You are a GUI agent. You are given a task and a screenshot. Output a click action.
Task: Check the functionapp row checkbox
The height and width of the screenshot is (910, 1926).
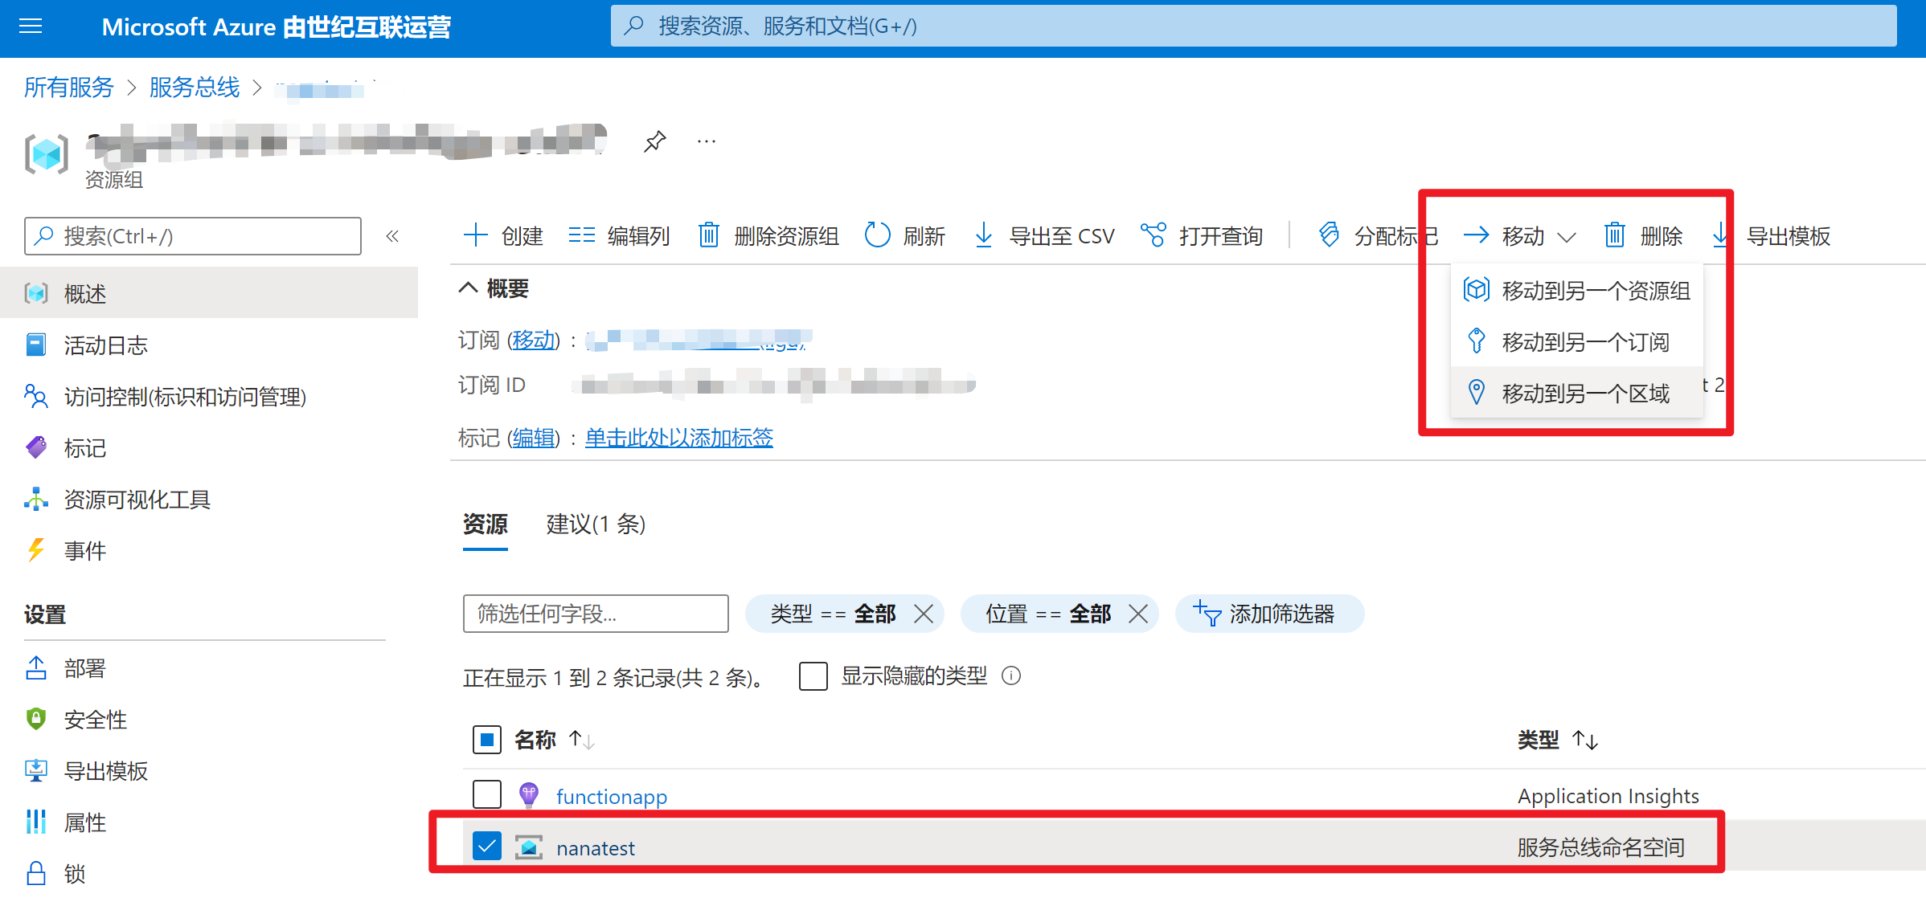[x=487, y=795]
